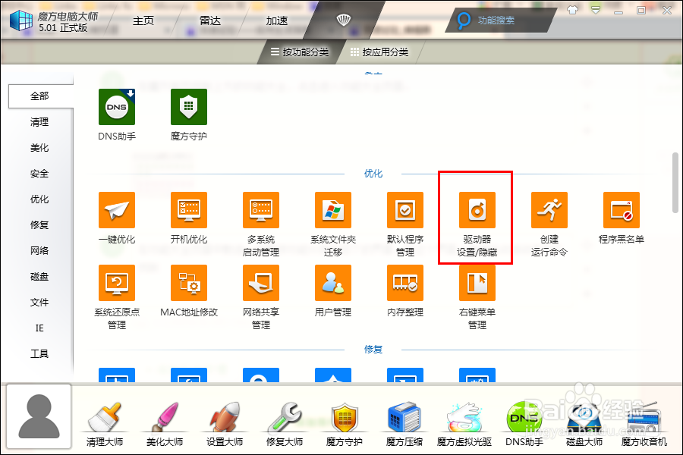Open the 魔方守护 green shield icon

(x=189, y=107)
